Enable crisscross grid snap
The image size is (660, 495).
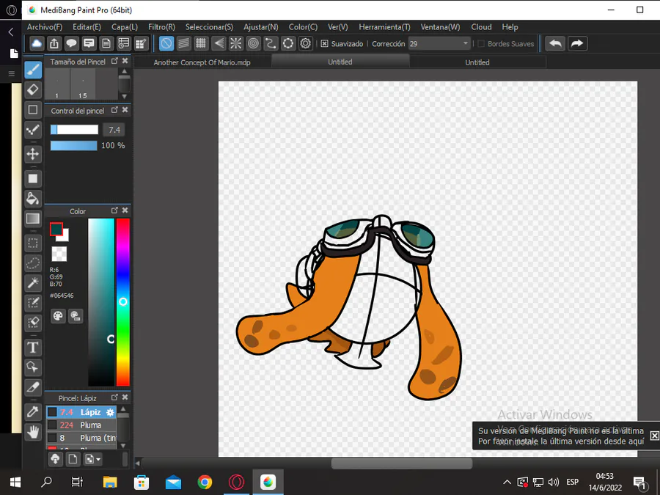click(201, 43)
